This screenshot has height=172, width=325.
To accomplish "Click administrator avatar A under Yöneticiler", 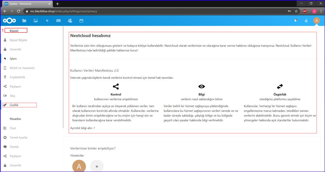I will coord(79,166).
